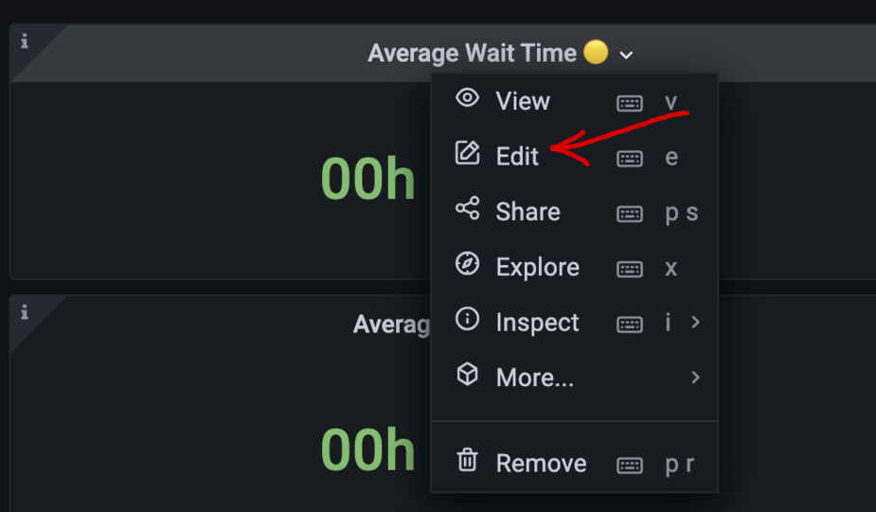The image size is (876, 512).
Task: Click the info icon on top panel corner
Action: pos(25,41)
